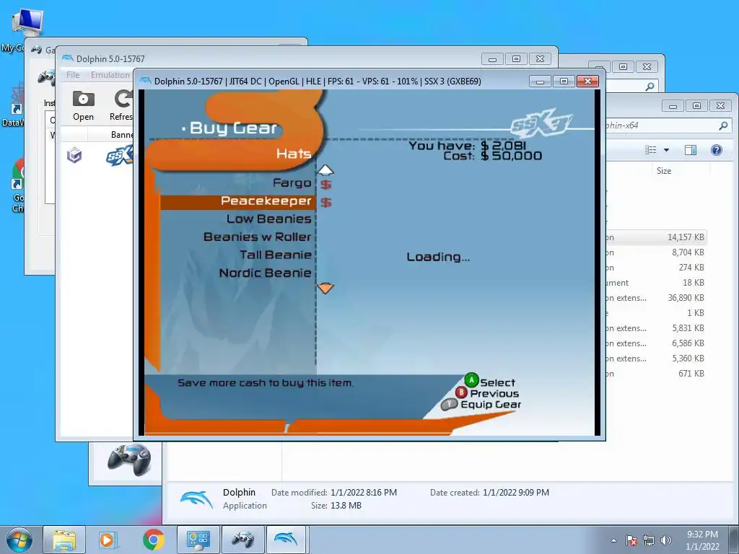Select Tall Beanie item

pyautogui.click(x=275, y=255)
